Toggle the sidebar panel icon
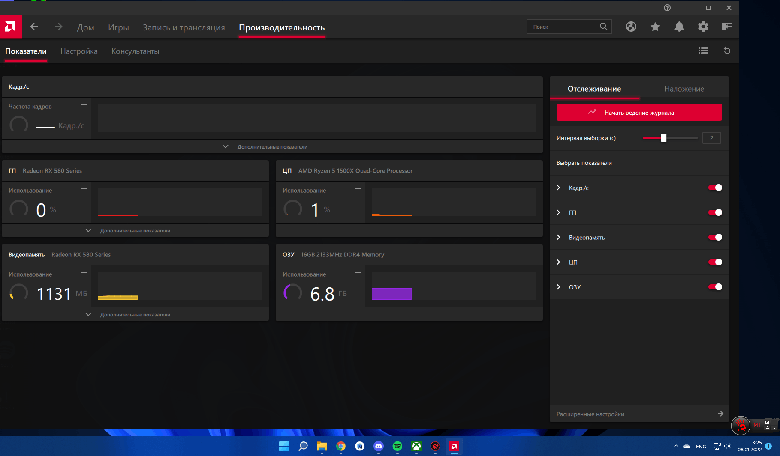This screenshot has height=456, width=780. (x=727, y=27)
